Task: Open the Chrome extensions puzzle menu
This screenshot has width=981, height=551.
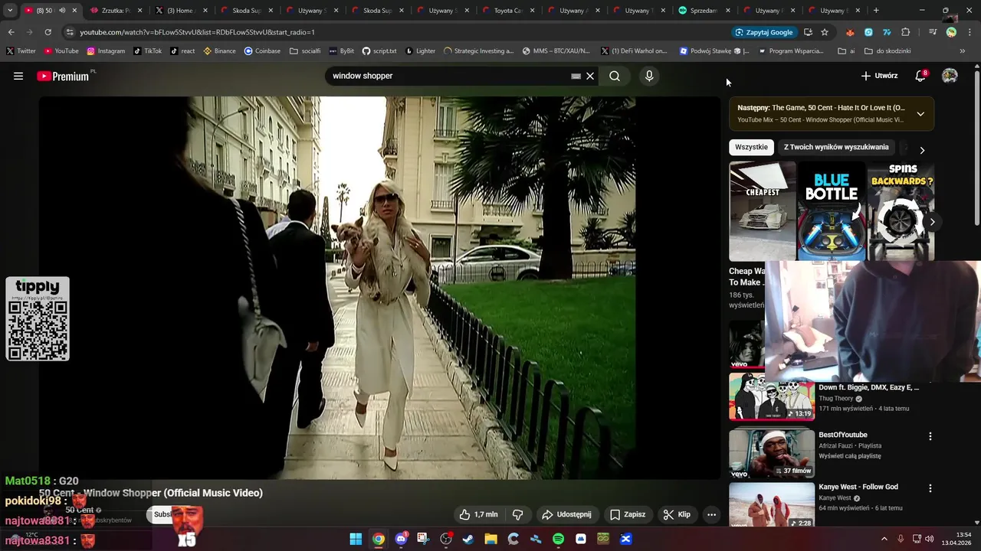Action: pos(906,32)
